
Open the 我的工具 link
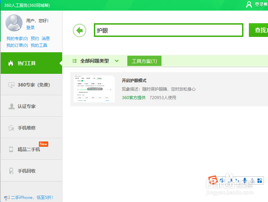tap(39, 45)
